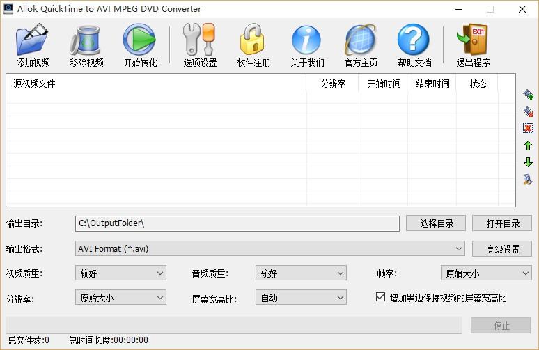Image resolution: width=539 pixels, height=350 pixels.
Task: Close the converter window
Action: pos(522,9)
